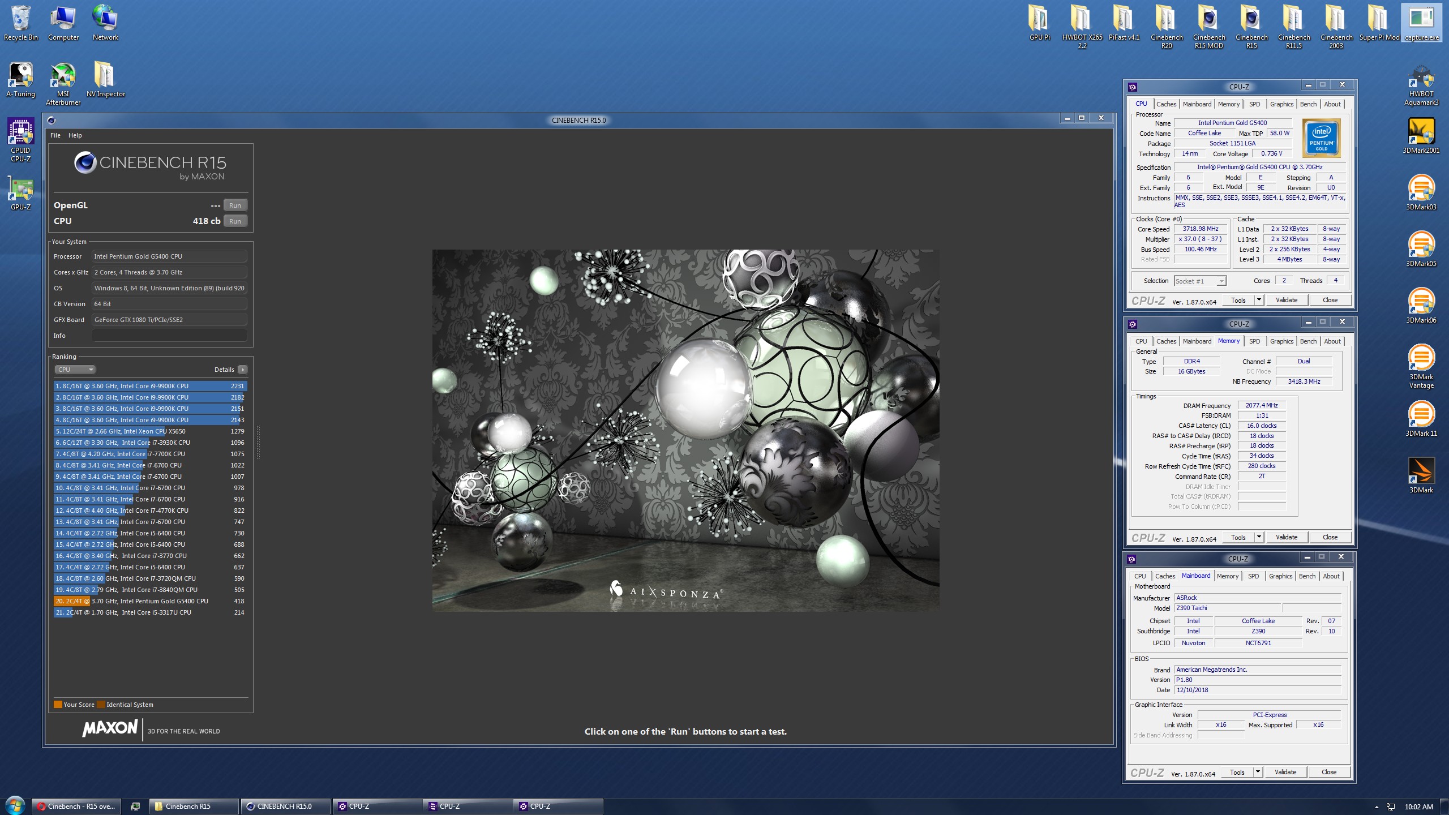Image resolution: width=1449 pixels, height=815 pixels.
Task: Open the HWBOT X265 2.2 folder
Action: pos(1082,26)
